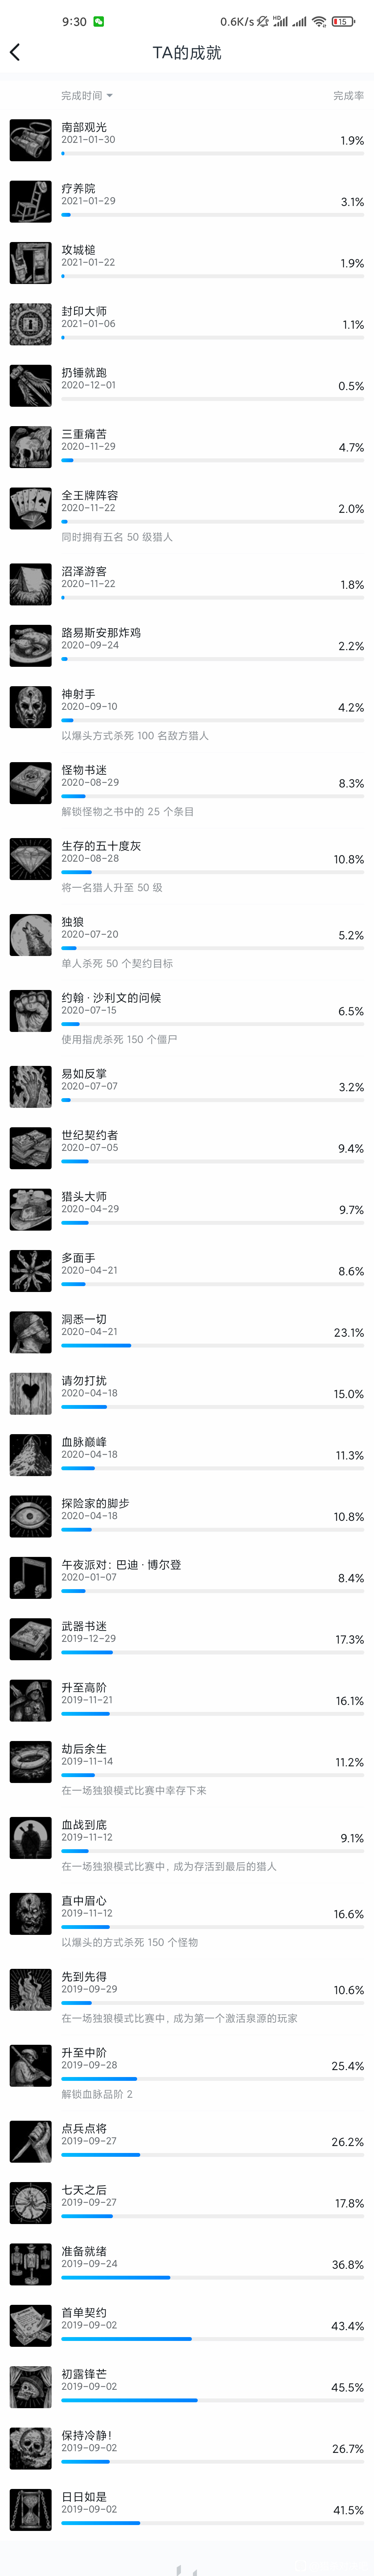Open the 日日如是 hourglass icon
374x2576 pixels.
click(x=31, y=2509)
